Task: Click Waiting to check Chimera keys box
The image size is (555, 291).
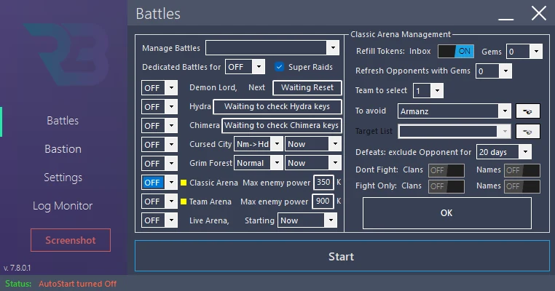Action: (x=282, y=126)
